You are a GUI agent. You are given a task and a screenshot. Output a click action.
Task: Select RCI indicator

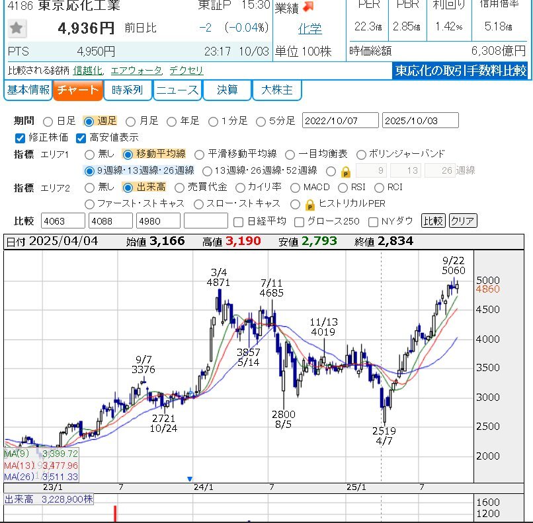click(x=379, y=188)
